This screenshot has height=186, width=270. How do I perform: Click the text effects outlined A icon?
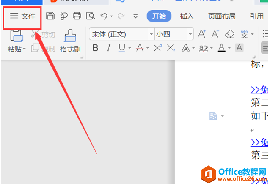tap(186, 48)
